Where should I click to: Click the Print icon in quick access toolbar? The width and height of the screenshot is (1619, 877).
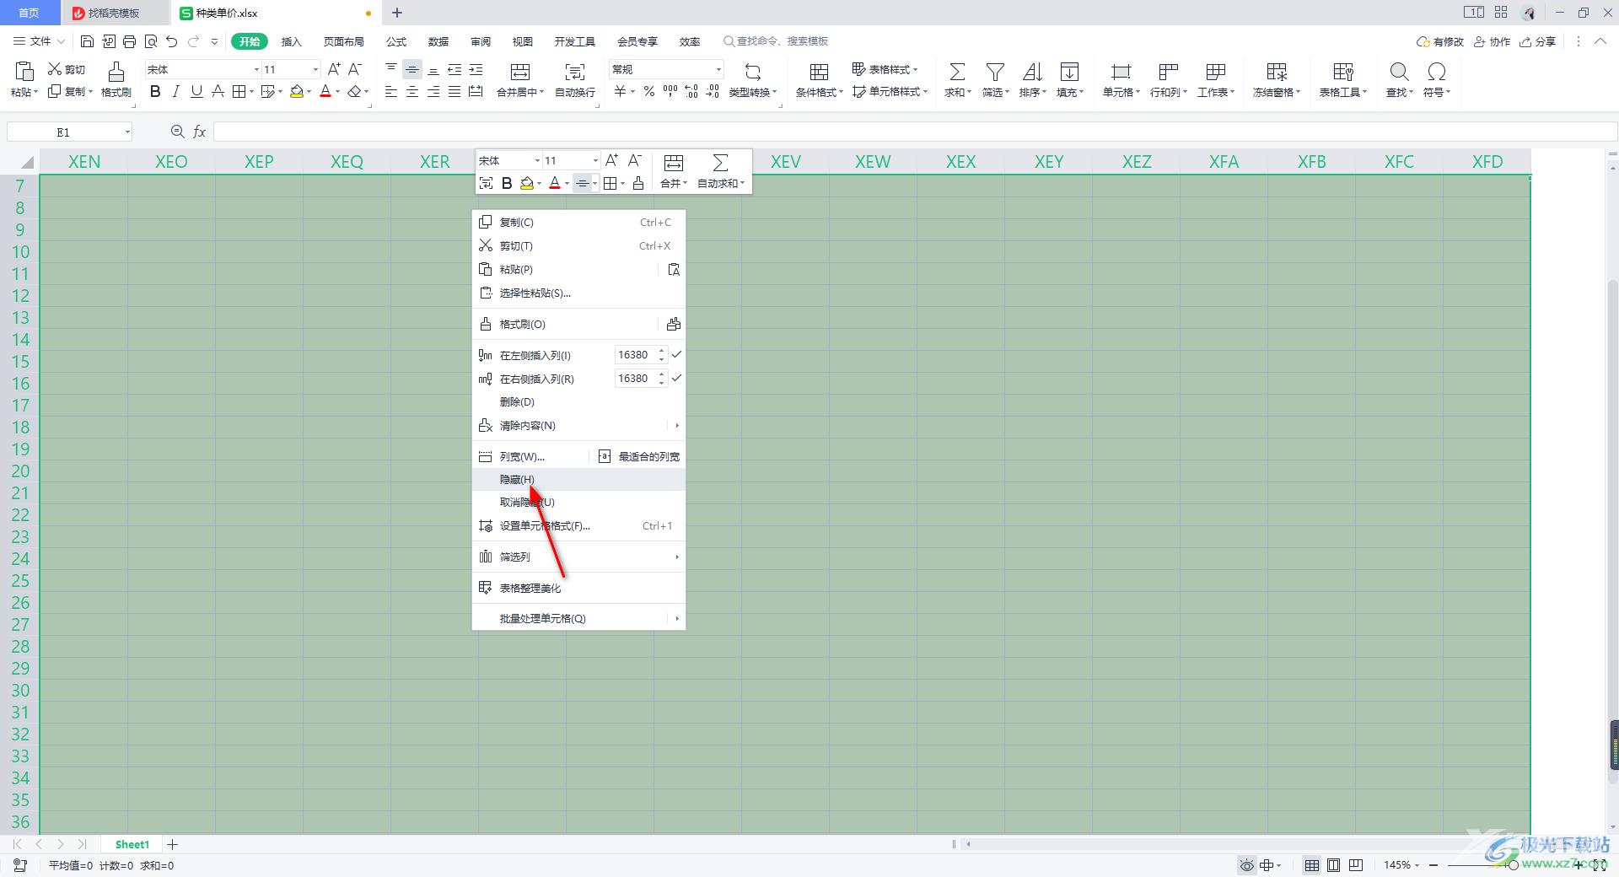tap(129, 41)
